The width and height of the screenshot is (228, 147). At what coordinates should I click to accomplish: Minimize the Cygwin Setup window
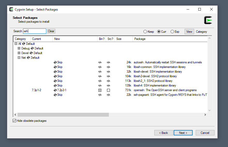[188, 10]
